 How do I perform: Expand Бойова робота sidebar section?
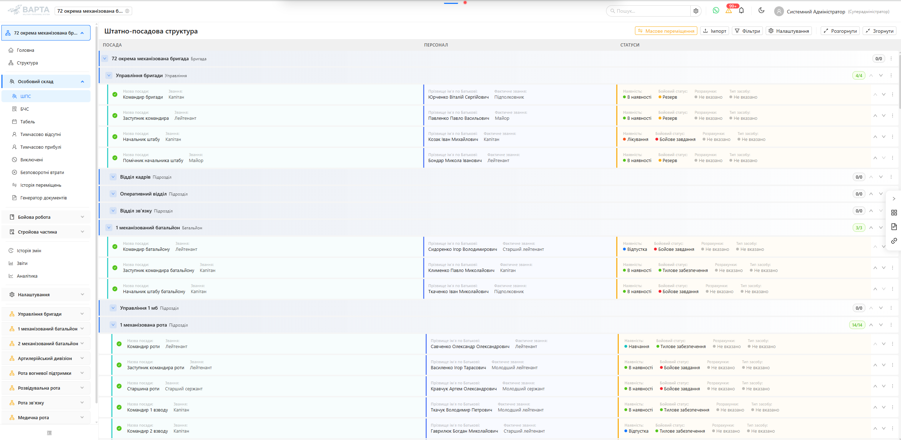point(46,217)
